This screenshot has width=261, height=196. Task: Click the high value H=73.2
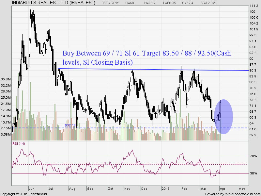click(x=150, y=3)
